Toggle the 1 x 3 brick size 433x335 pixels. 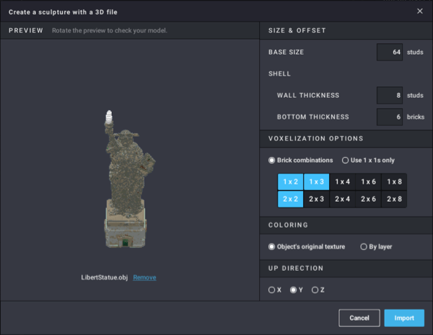317,182
